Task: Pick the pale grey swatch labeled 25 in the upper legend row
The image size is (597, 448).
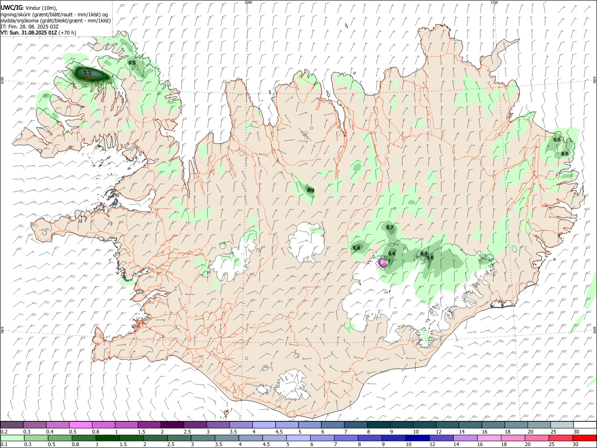Action: click(x=562, y=425)
